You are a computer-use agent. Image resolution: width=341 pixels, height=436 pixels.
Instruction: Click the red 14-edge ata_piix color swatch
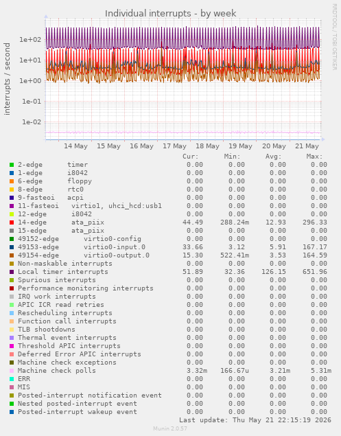[x=12, y=222]
